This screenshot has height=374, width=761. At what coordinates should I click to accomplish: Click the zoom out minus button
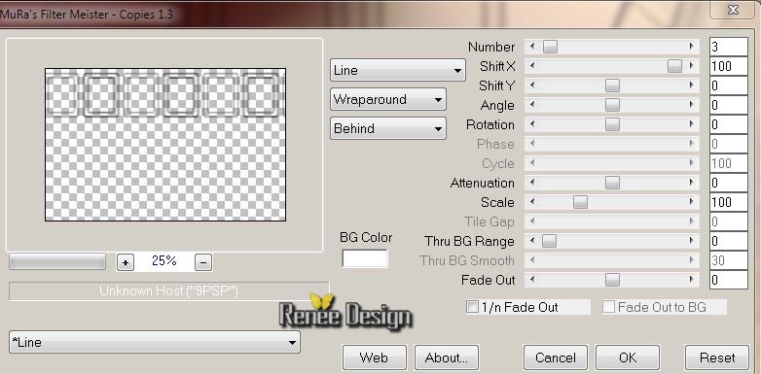pyautogui.click(x=203, y=262)
